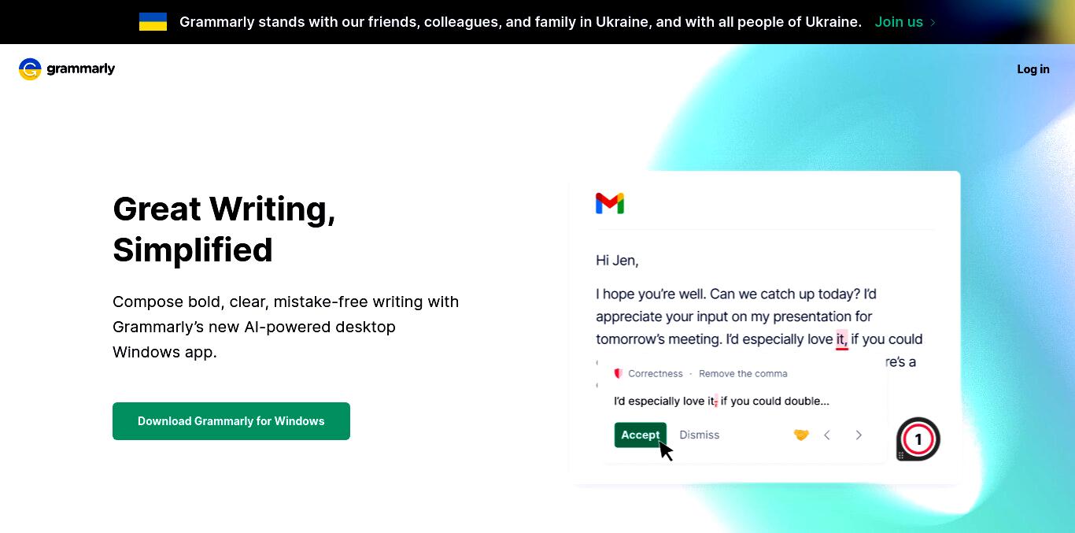This screenshot has height=533, width=1075.
Task: Click the Grammarly badge showing 1 alert
Action: [x=918, y=439]
